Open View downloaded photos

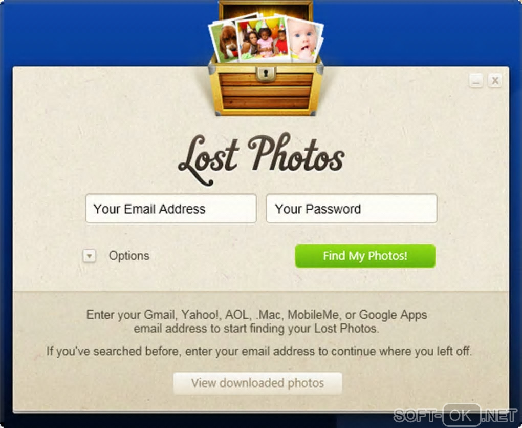(257, 383)
